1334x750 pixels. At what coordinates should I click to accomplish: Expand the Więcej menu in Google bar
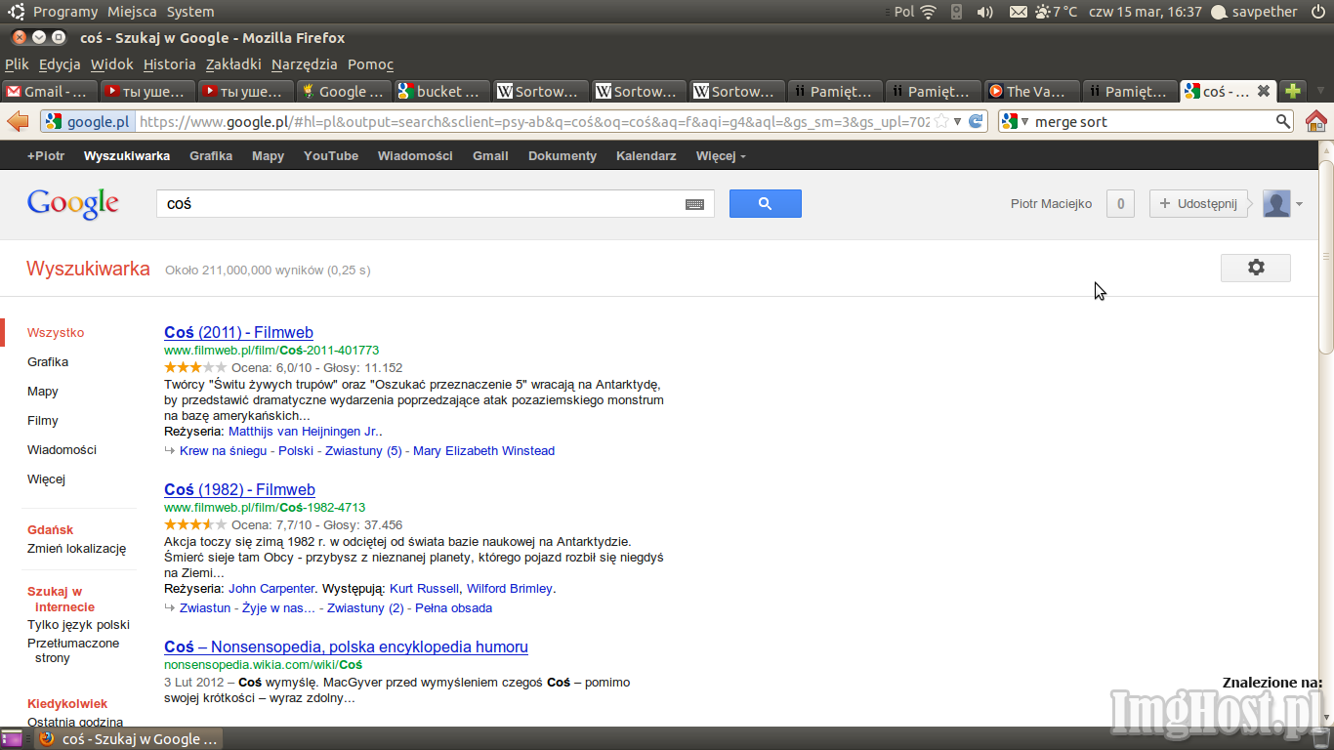click(x=721, y=156)
